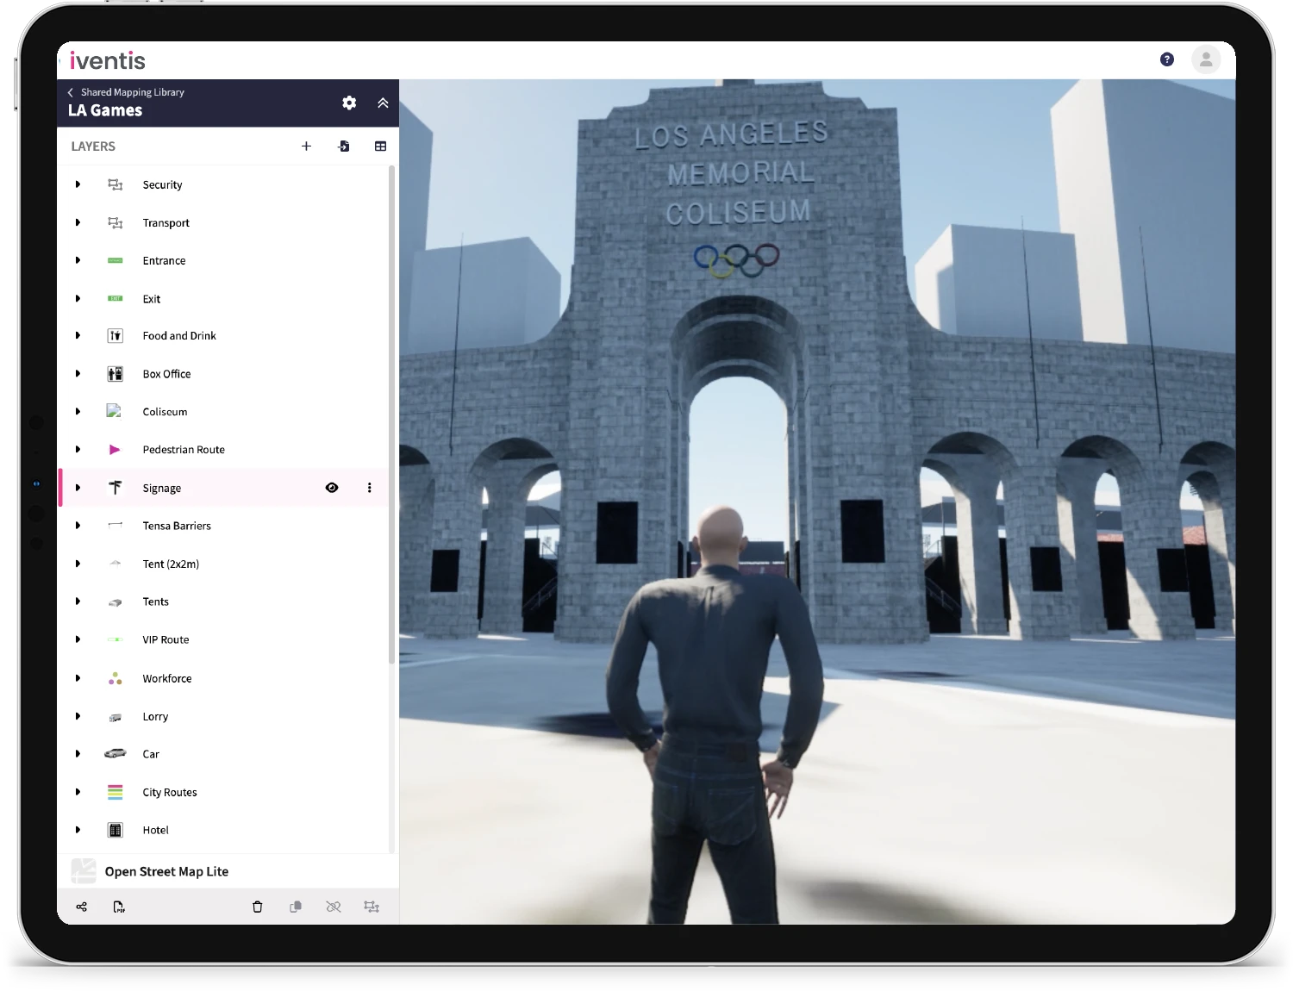The image size is (1293, 991).
Task: Select the VIP Route layer name
Action: click(166, 639)
